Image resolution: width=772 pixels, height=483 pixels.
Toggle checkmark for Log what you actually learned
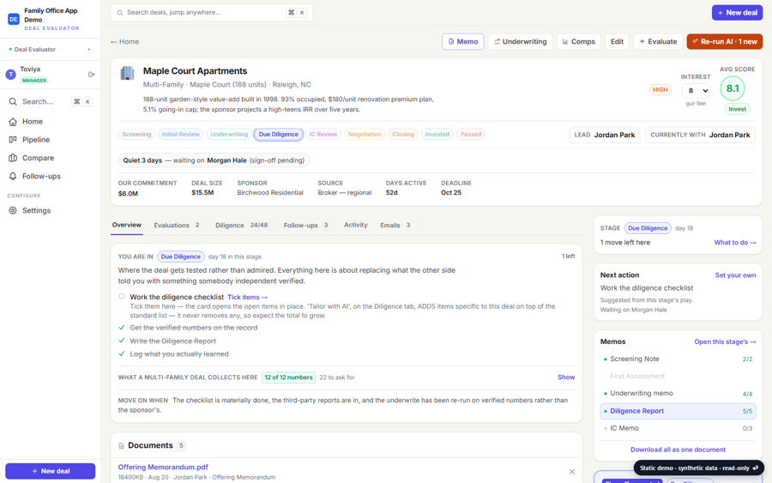click(x=122, y=353)
